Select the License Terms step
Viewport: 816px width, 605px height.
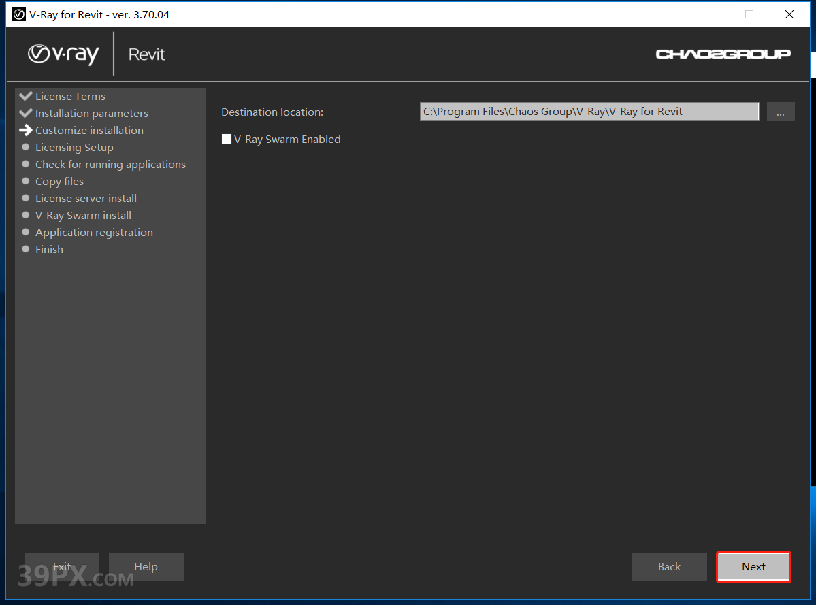tap(70, 96)
